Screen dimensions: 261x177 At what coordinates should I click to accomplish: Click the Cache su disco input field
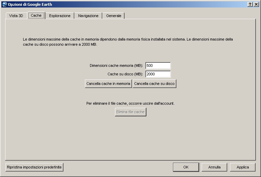(x=158, y=74)
